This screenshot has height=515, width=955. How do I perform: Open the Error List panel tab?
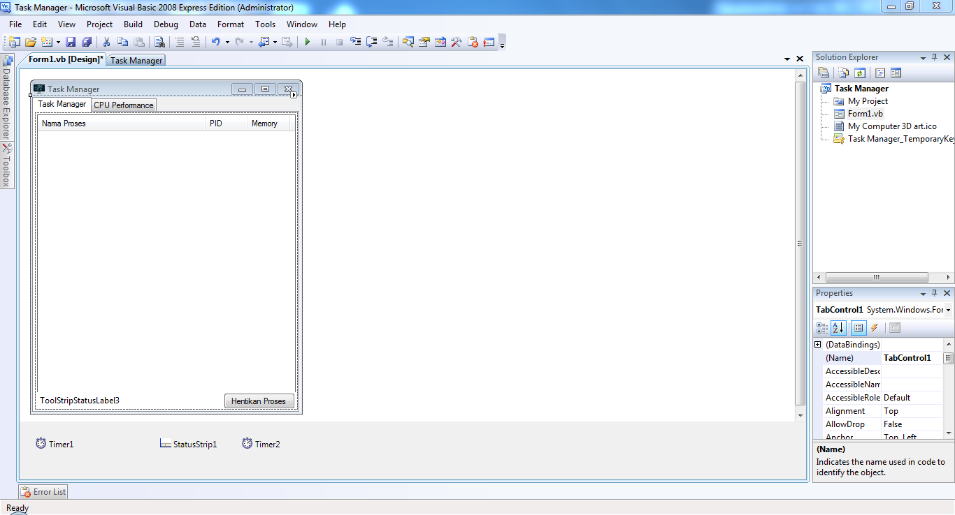tap(43, 492)
